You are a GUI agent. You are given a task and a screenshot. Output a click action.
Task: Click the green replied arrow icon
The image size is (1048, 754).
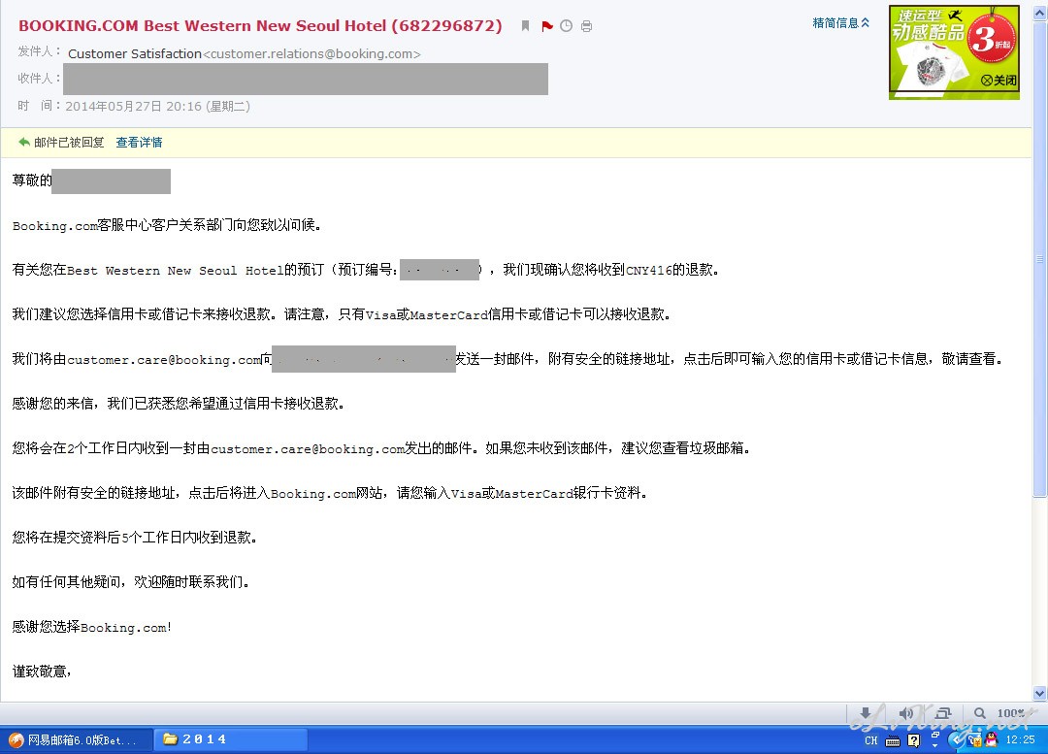pyautogui.click(x=24, y=143)
